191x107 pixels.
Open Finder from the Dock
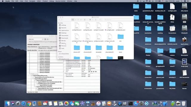(x=7, y=103)
